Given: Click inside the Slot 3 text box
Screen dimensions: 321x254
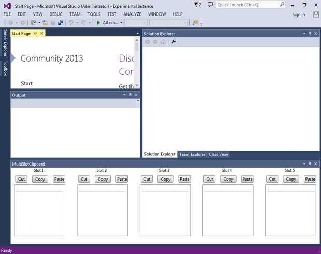Looking at the screenshot, I should 165,210.
